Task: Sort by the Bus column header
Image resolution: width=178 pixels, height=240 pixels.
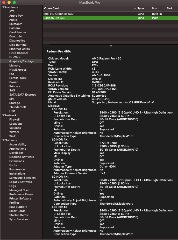Action: tap(159, 8)
